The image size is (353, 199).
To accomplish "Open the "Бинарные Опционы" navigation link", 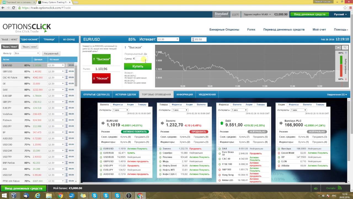I will 224,30.
